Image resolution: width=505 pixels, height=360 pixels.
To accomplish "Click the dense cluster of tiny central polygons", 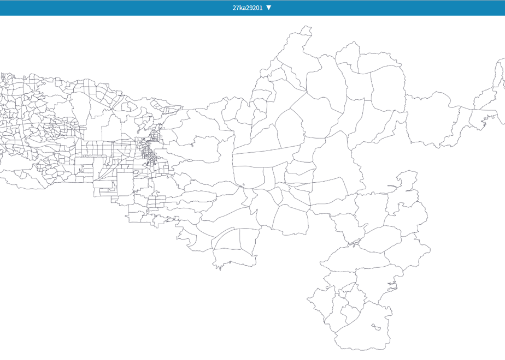I will (x=149, y=151).
